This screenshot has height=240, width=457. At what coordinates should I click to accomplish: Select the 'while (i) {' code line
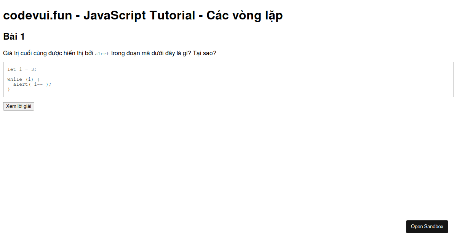pyautogui.click(x=22, y=79)
